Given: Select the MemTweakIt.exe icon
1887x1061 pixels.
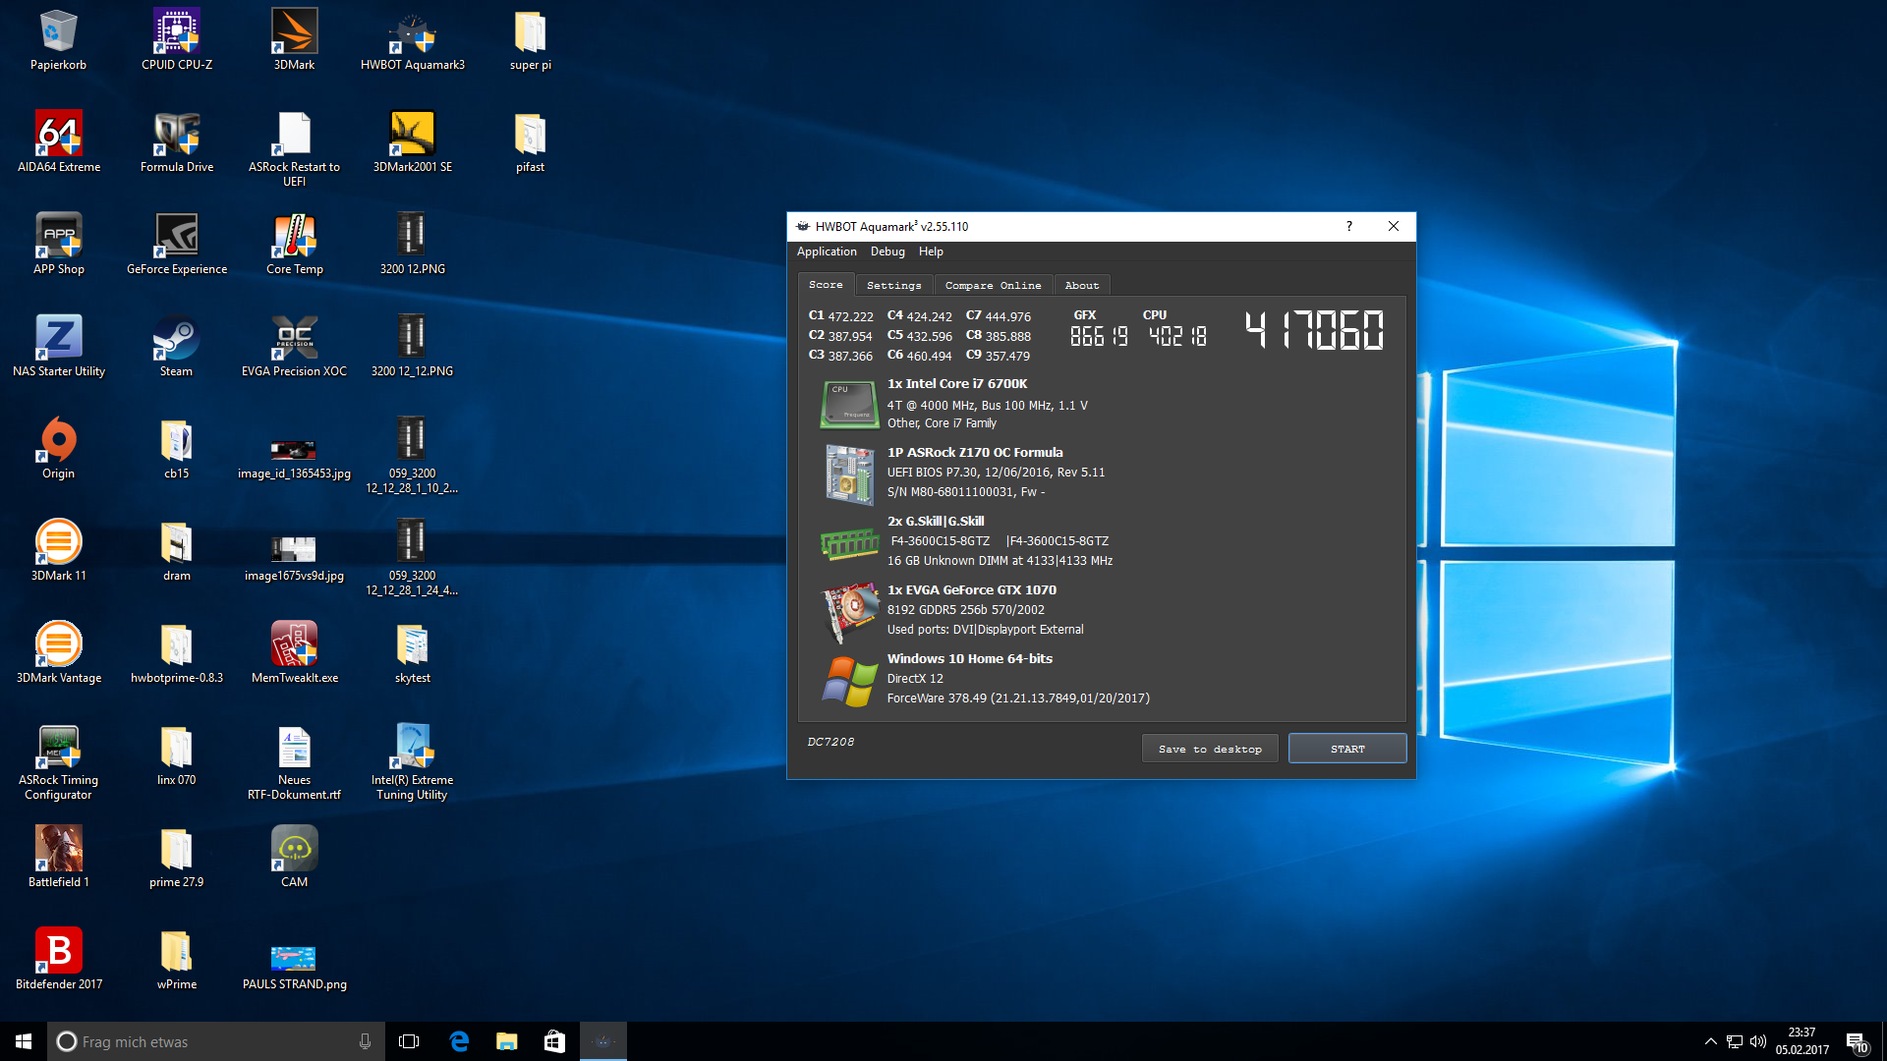Looking at the screenshot, I should 294,653.
